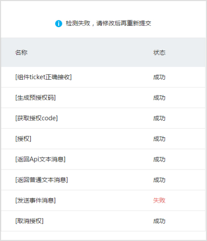Select the [组件ticket正确接收] row name
Viewport: 207px width, 241px height.
click(x=44, y=77)
